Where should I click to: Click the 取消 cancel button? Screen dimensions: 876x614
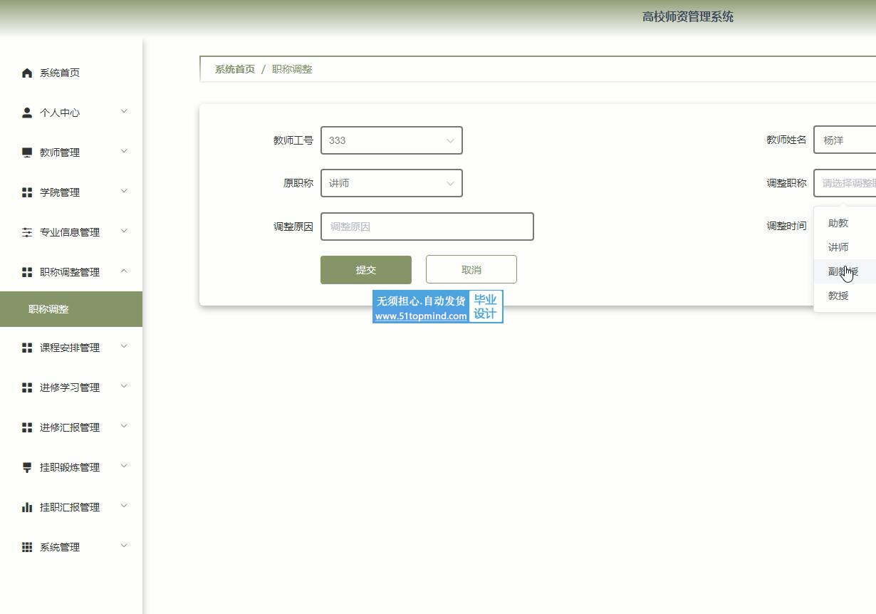coord(471,270)
